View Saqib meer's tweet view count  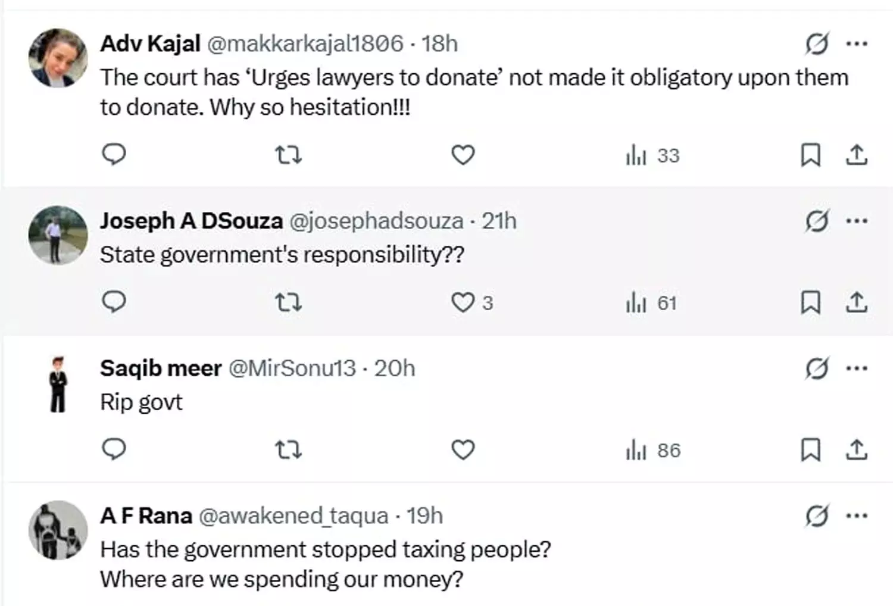pyautogui.click(x=652, y=451)
